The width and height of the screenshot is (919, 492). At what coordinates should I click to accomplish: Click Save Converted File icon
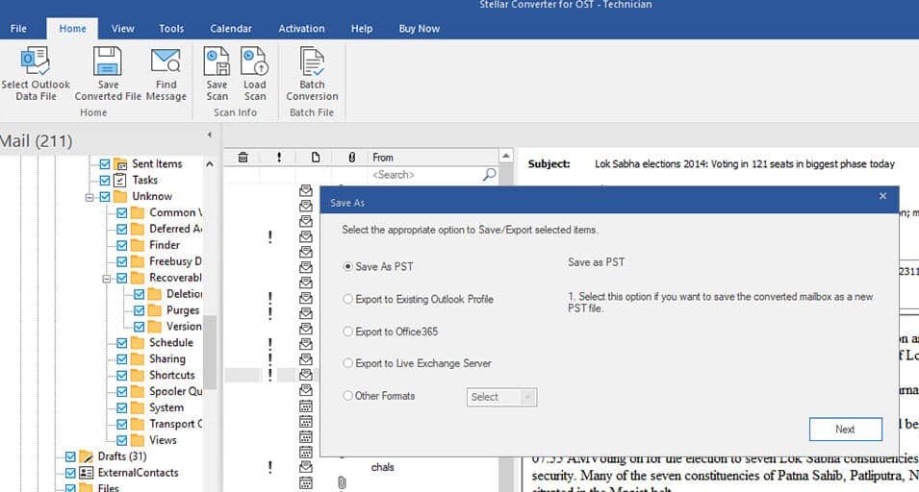[108, 61]
